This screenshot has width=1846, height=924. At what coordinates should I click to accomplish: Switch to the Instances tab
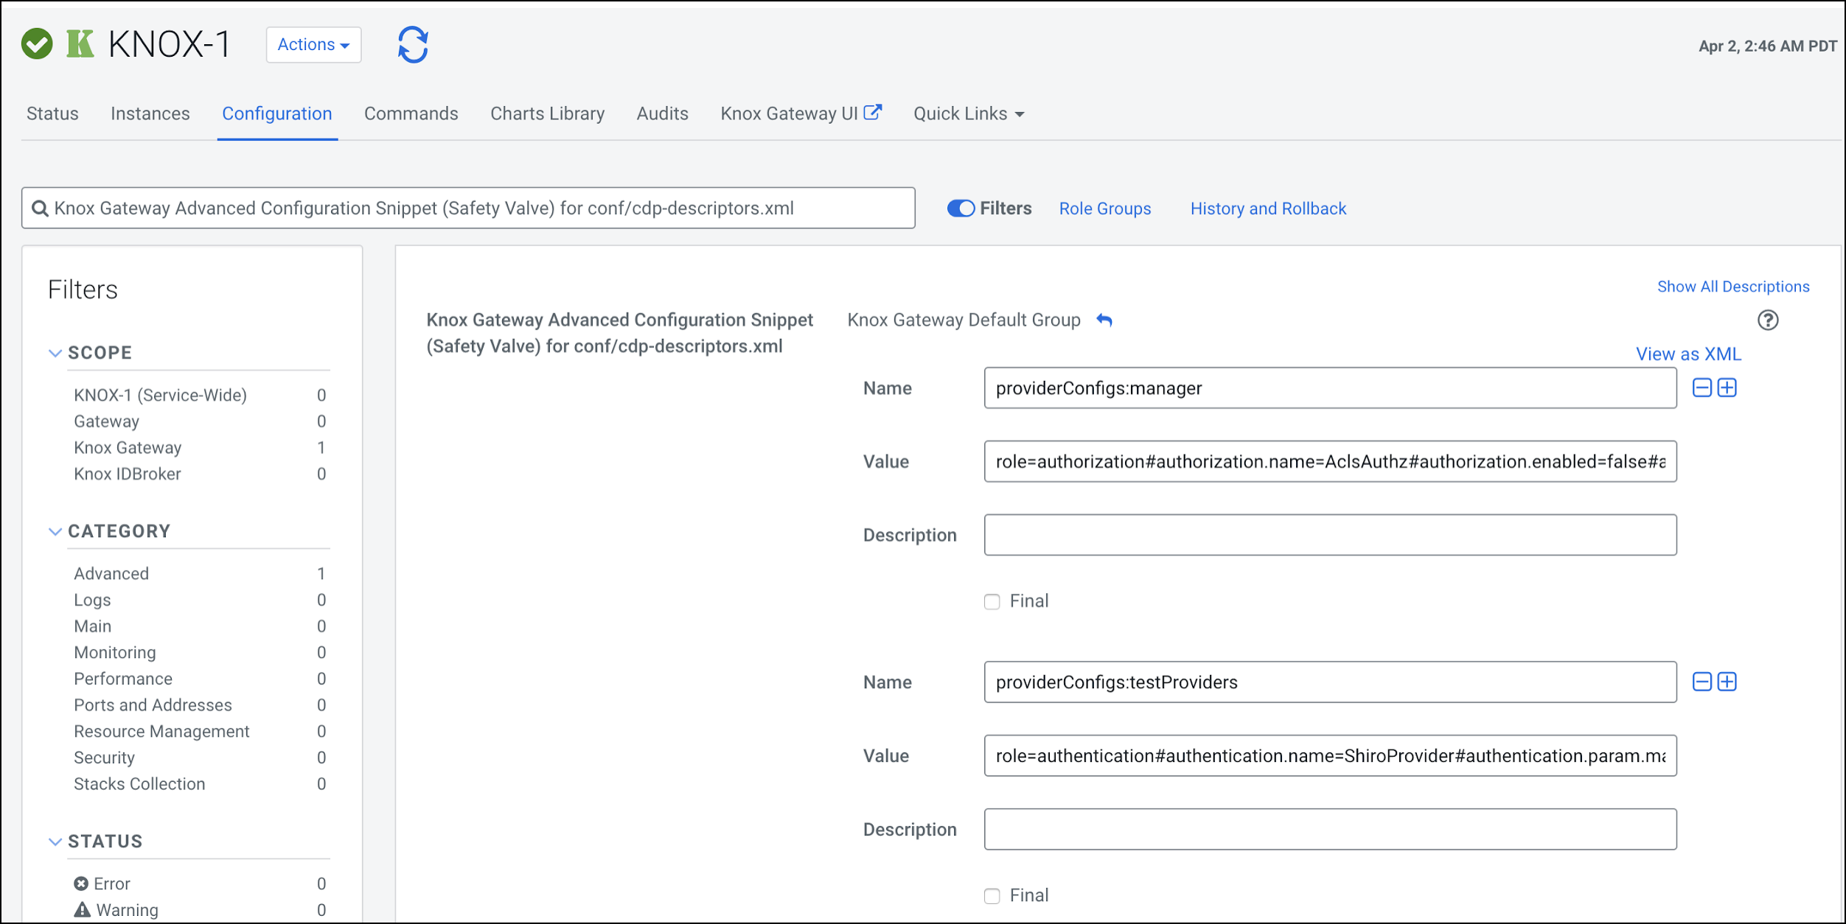pyautogui.click(x=150, y=113)
